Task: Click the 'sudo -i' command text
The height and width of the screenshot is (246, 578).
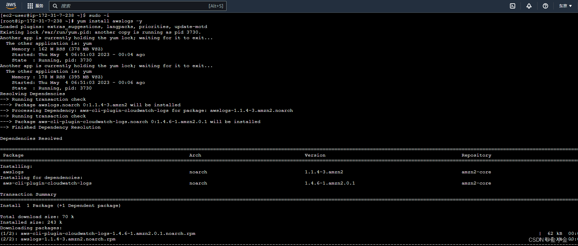Action: pyautogui.click(x=99, y=15)
